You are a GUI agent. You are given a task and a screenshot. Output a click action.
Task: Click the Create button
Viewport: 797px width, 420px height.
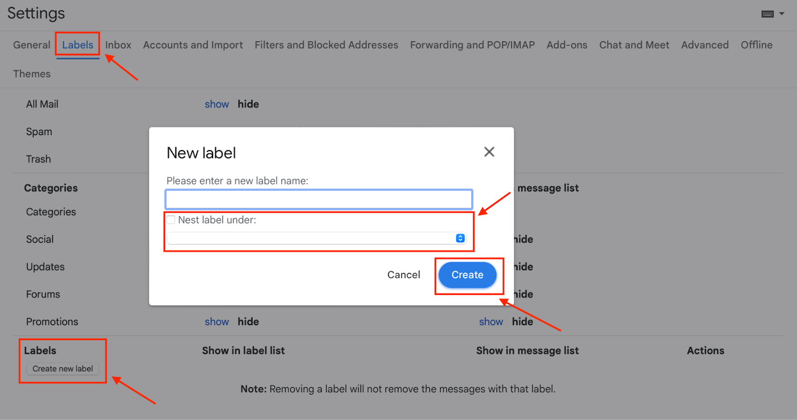(467, 275)
